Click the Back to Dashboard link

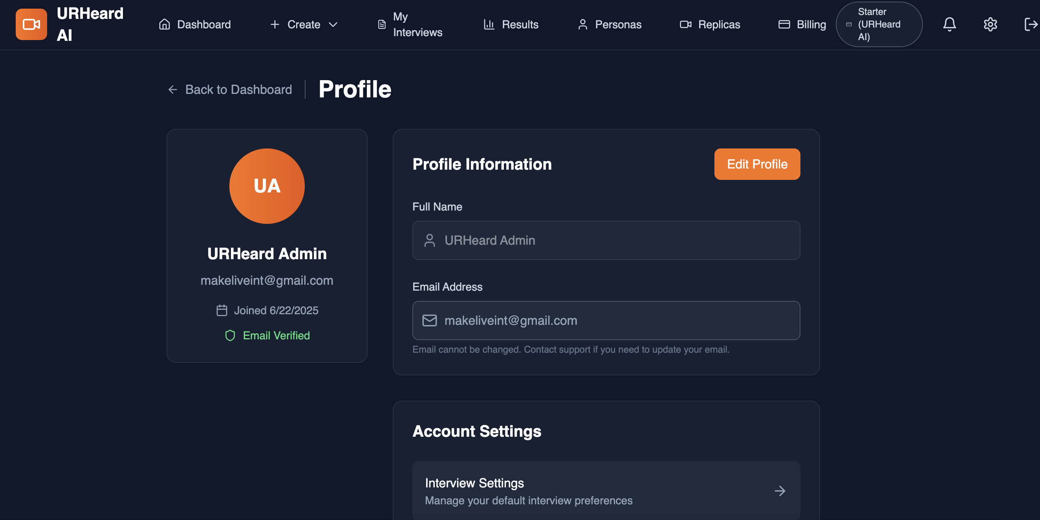(238, 90)
